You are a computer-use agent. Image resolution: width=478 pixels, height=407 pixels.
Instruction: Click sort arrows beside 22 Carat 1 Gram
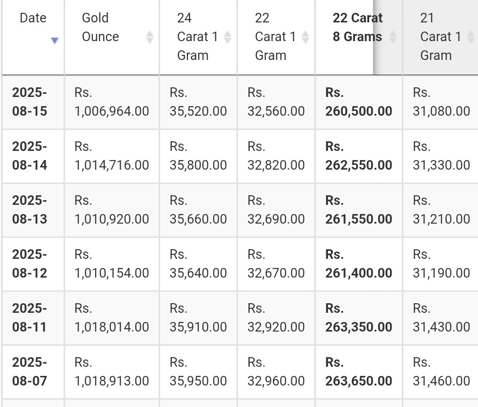305,37
